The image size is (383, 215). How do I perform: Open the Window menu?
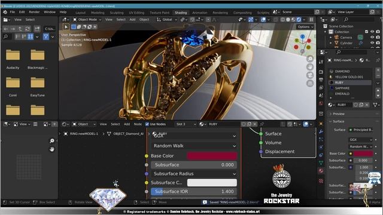[50, 12]
